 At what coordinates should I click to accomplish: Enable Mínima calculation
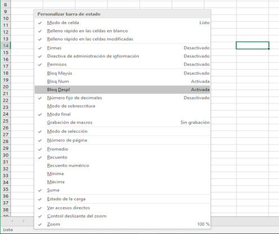[123, 174]
